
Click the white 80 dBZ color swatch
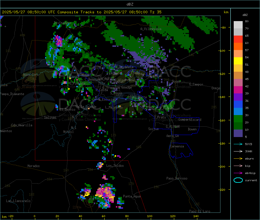pos(238,25)
